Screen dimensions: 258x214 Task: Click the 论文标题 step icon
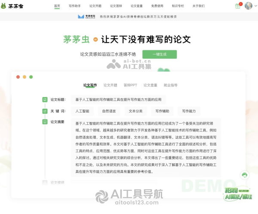click(x=45, y=100)
